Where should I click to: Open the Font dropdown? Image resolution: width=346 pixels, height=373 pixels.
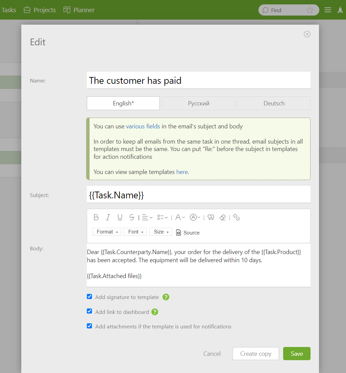(x=135, y=232)
